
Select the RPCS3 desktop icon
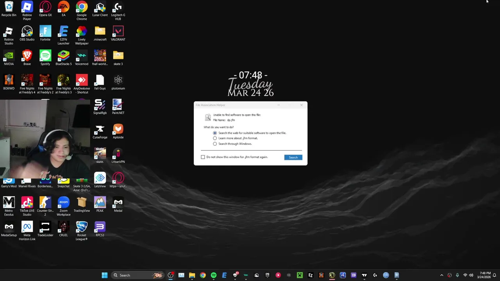(x=100, y=229)
